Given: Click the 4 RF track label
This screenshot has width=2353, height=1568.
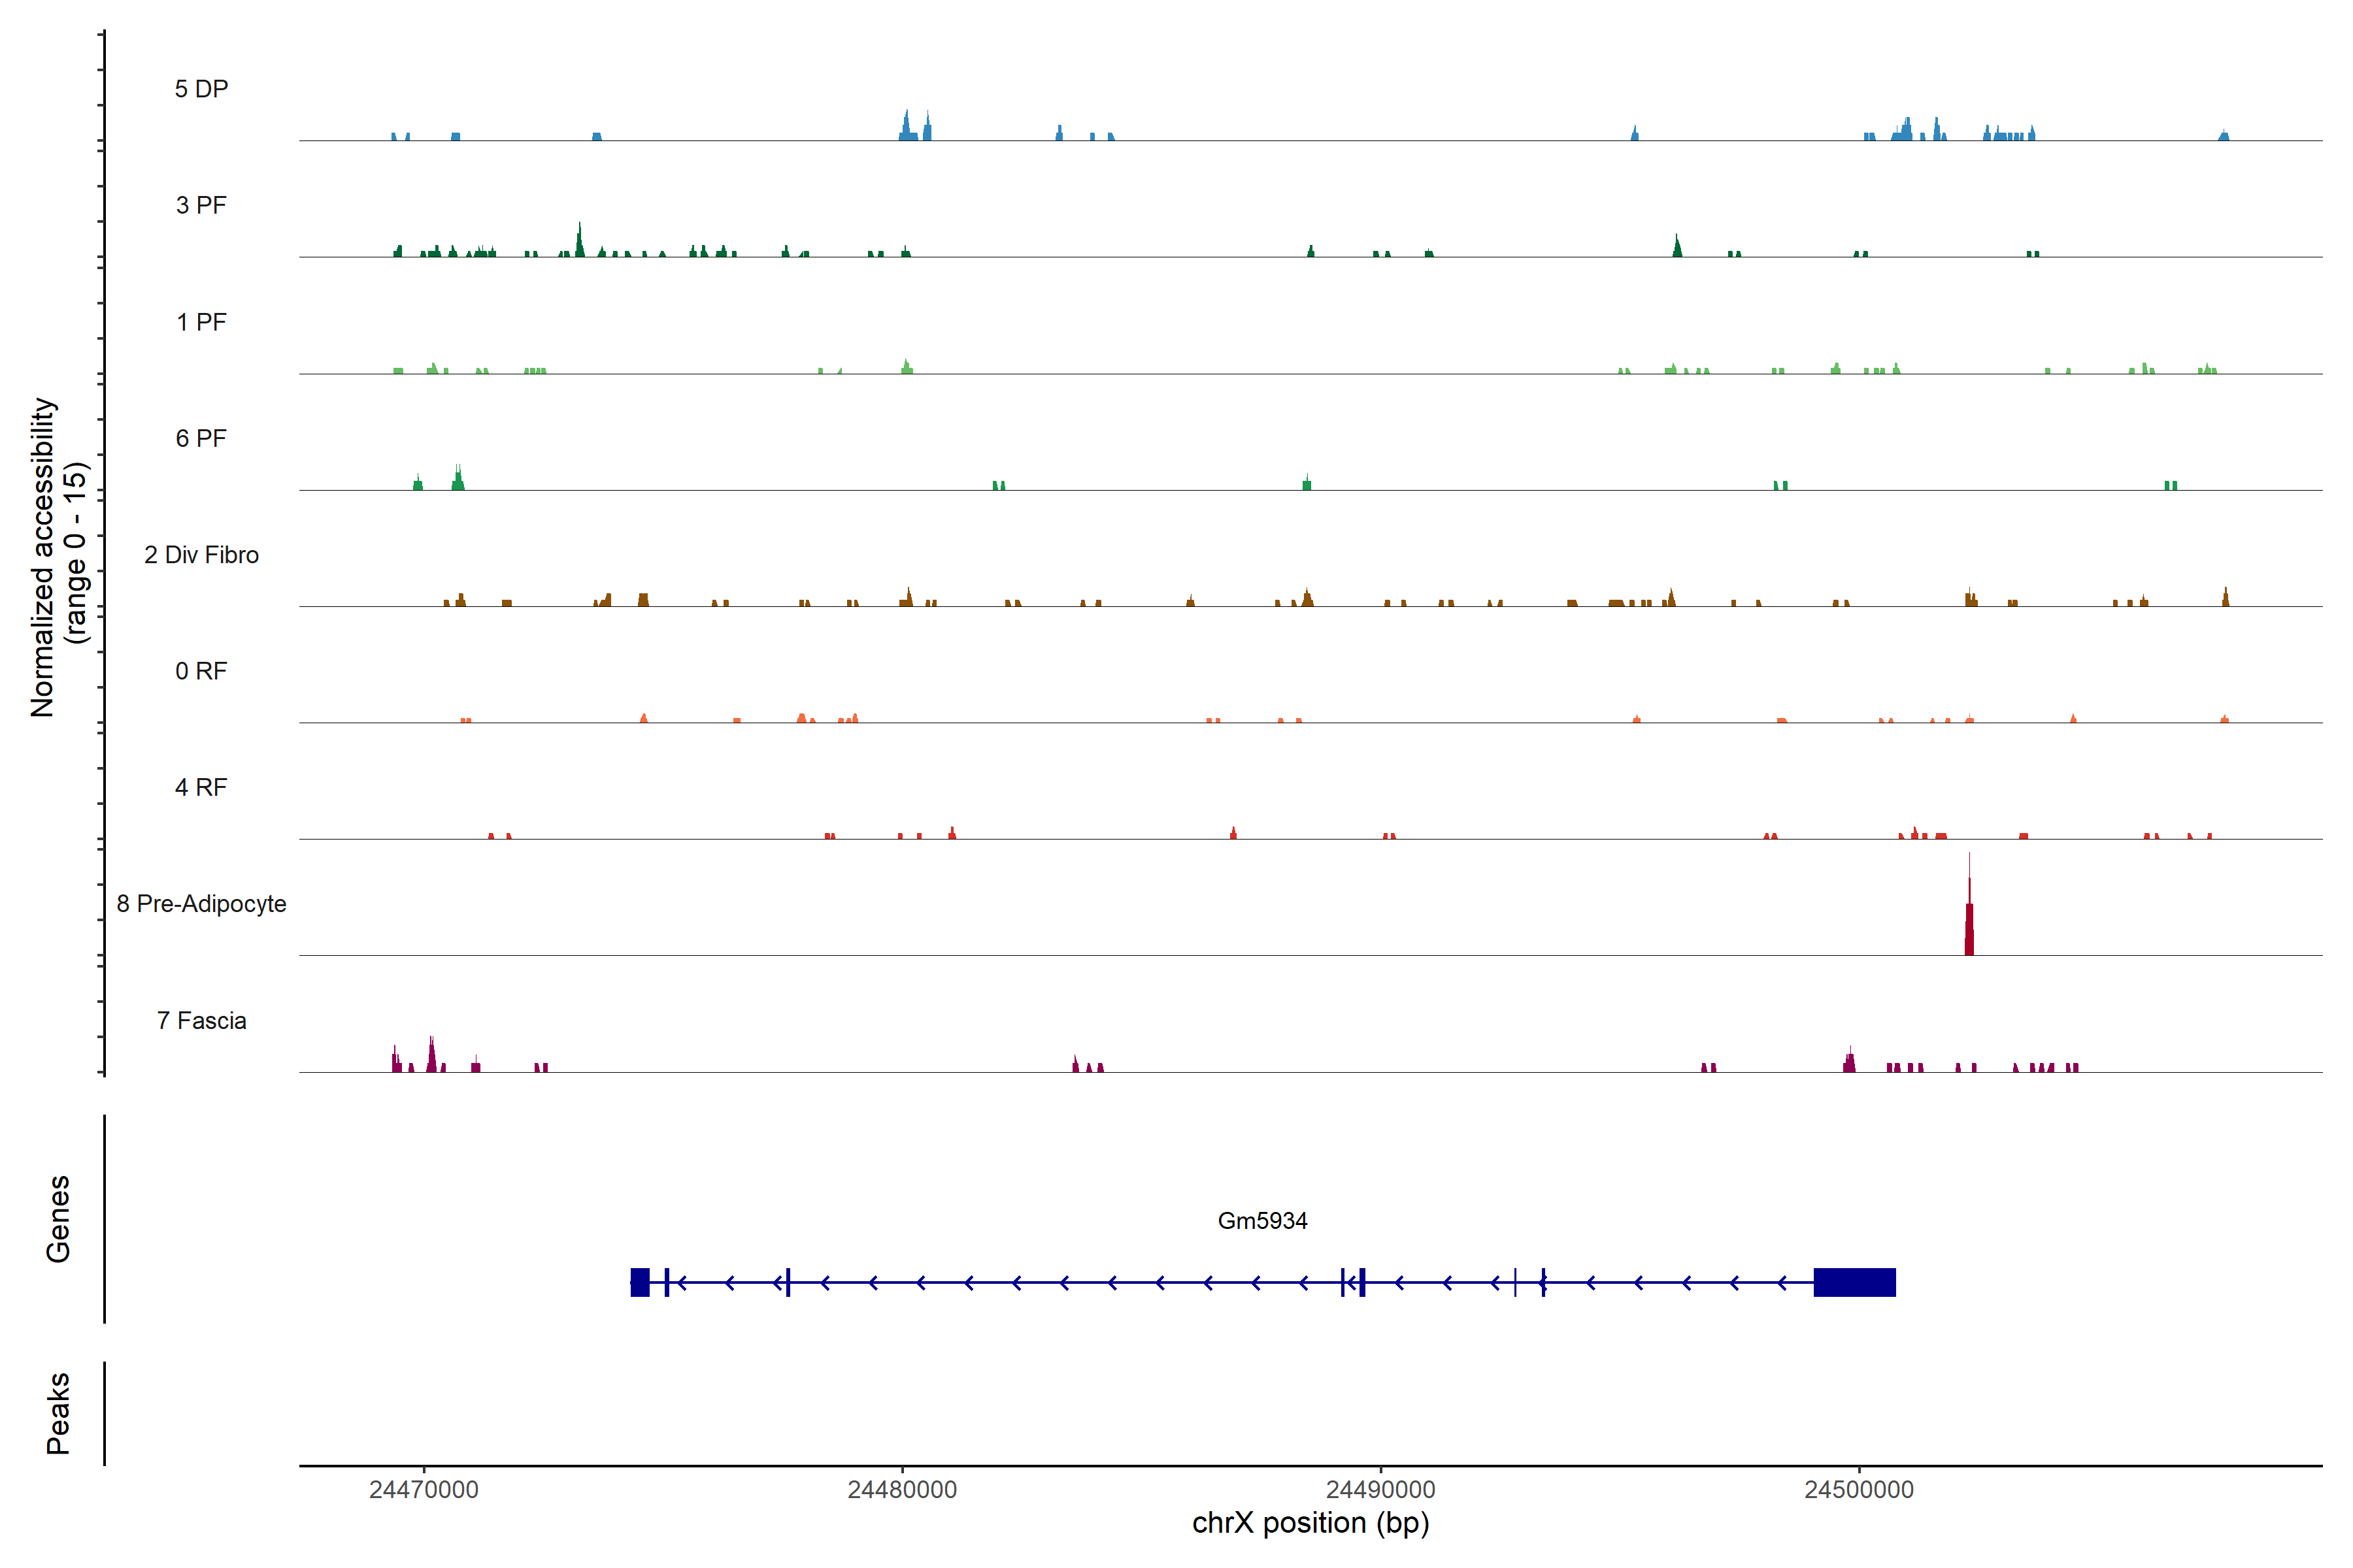Looking at the screenshot, I should [201, 788].
